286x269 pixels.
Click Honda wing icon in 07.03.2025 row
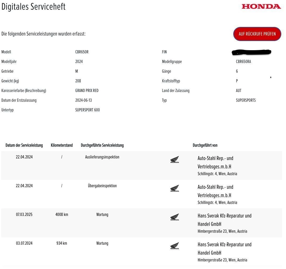(x=174, y=217)
